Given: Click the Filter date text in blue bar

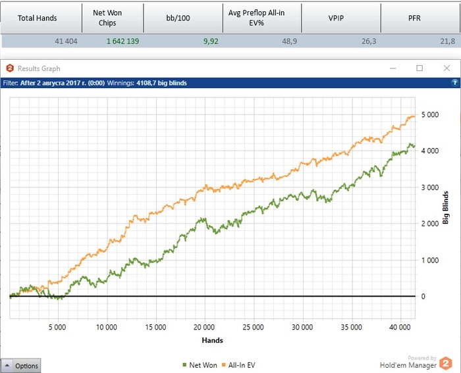Looking at the screenshot, I should click(x=54, y=83).
